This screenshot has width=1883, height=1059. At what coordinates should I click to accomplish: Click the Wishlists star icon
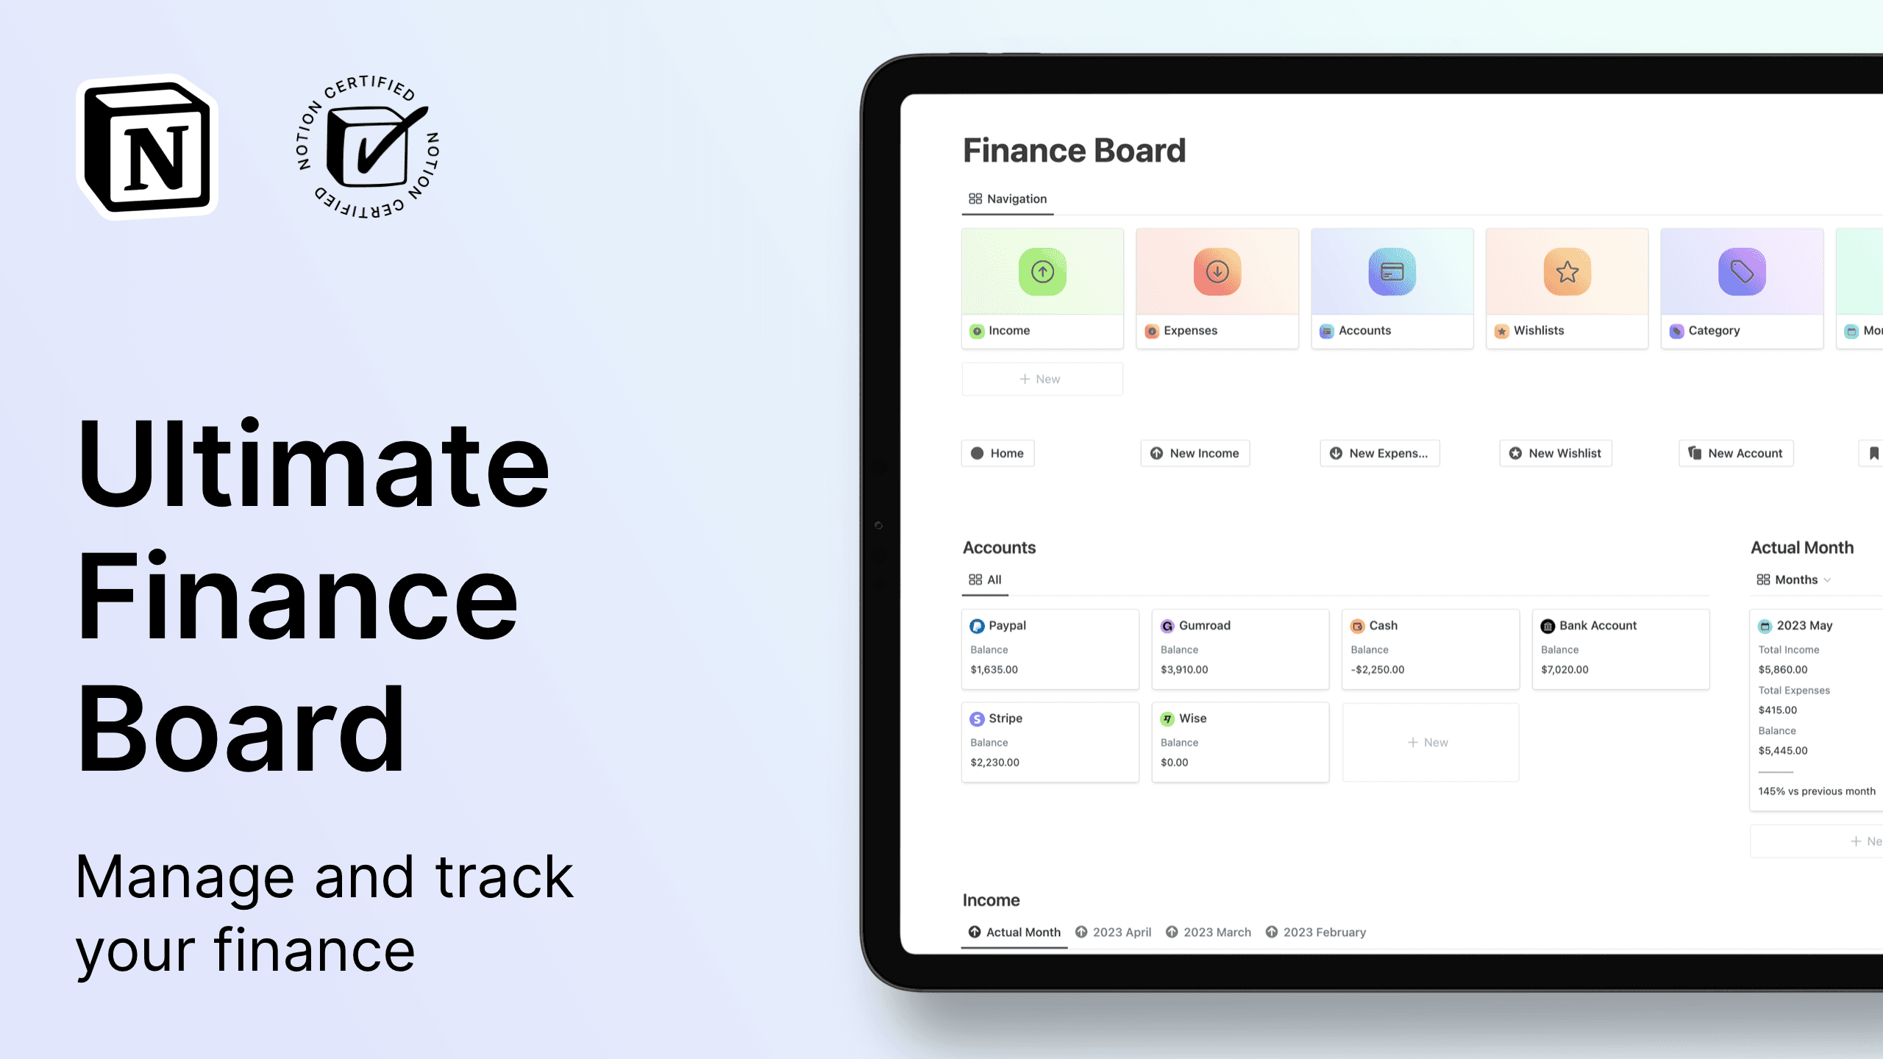(1567, 273)
